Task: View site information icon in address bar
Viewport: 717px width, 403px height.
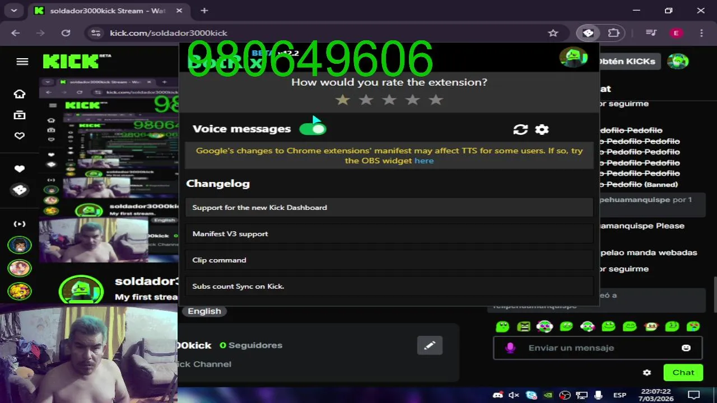Action: click(x=96, y=33)
